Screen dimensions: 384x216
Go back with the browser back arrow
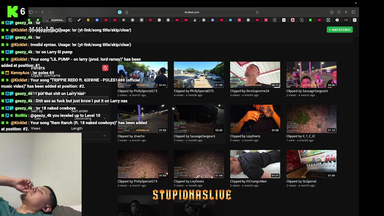pyautogui.click(x=43, y=12)
